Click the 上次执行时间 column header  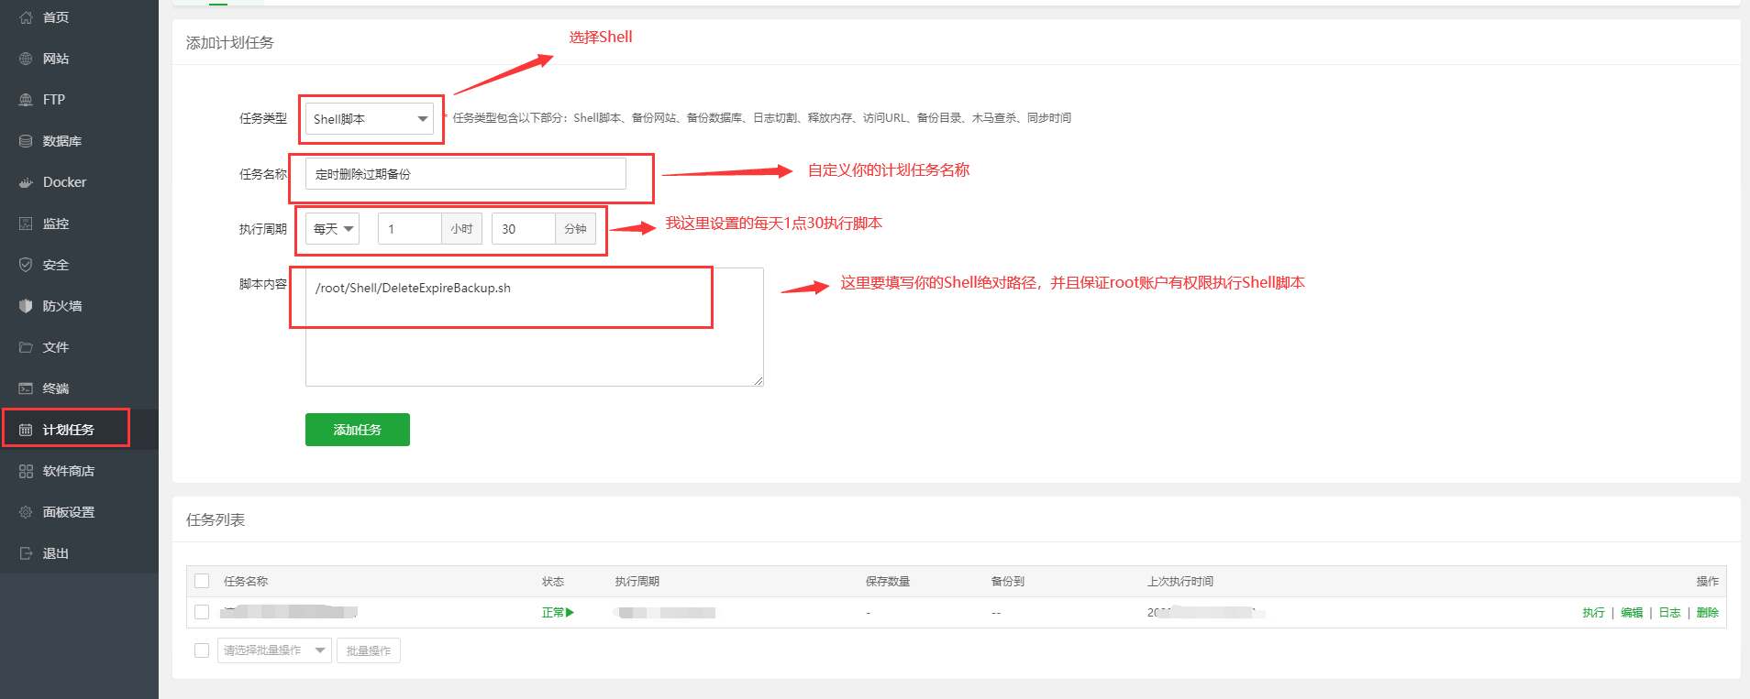[1180, 582]
